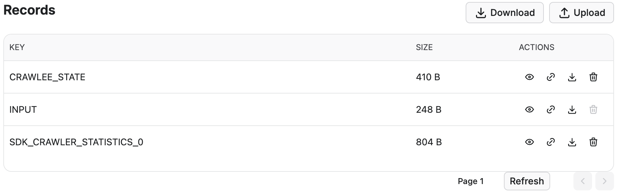The height and width of the screenshot is (195, 618).
Task: Delete the CRAWLEE_STATE record
Action: point(593,77)
